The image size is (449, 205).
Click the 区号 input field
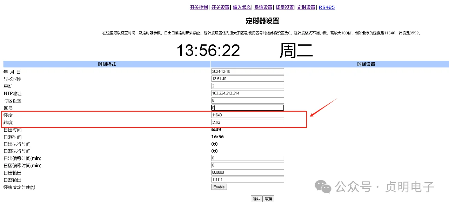[248, 108]
